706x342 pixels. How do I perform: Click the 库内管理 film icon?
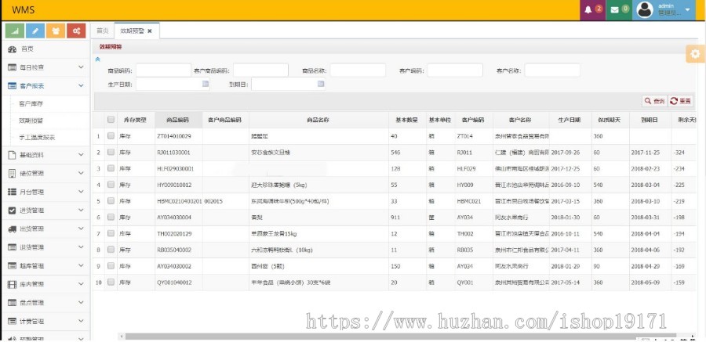(x=12, y=284)
